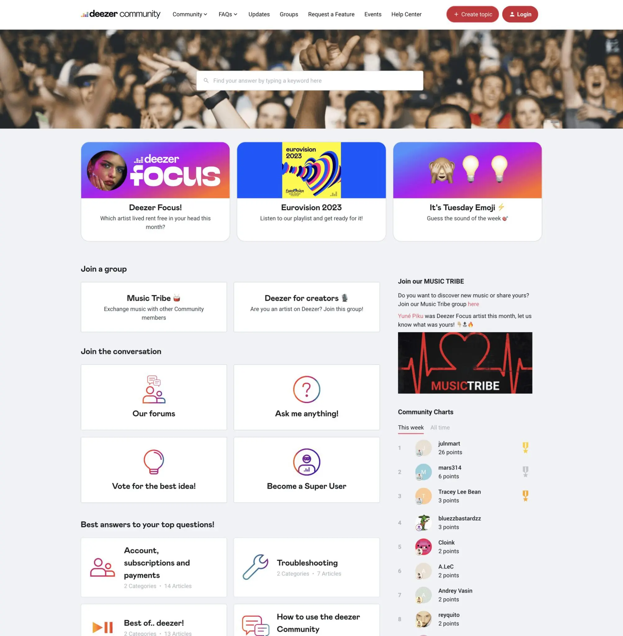
Task: Click the play-pause icon for Best of deezer
Action: click(x=102, y=627)
